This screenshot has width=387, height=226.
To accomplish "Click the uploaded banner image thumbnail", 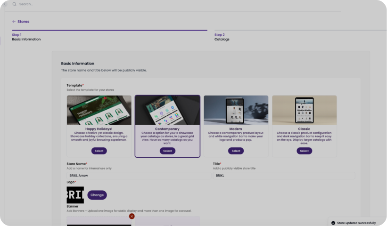I will pyautogui.click(x=99, y=222).
